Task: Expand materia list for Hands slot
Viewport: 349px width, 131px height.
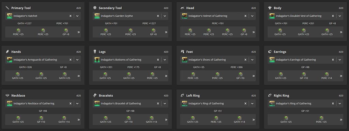Action: coord(79,76)
